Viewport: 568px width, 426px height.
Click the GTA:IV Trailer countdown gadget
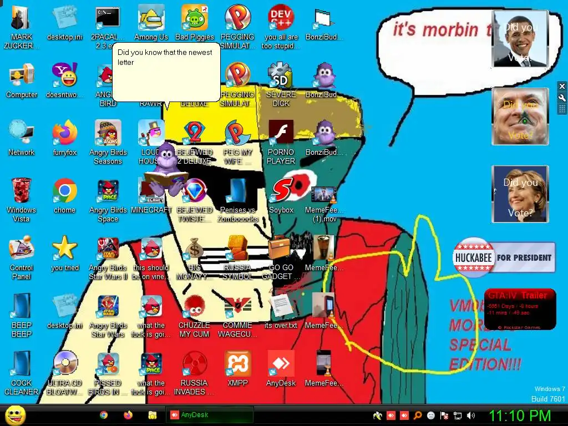click(x=520, y=309)
